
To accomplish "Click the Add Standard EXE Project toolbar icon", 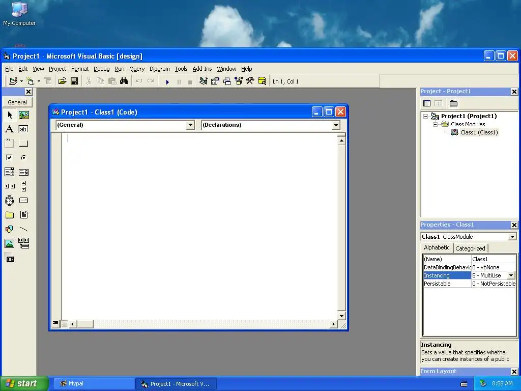I will pyautogui.click(x=13, y=81).
